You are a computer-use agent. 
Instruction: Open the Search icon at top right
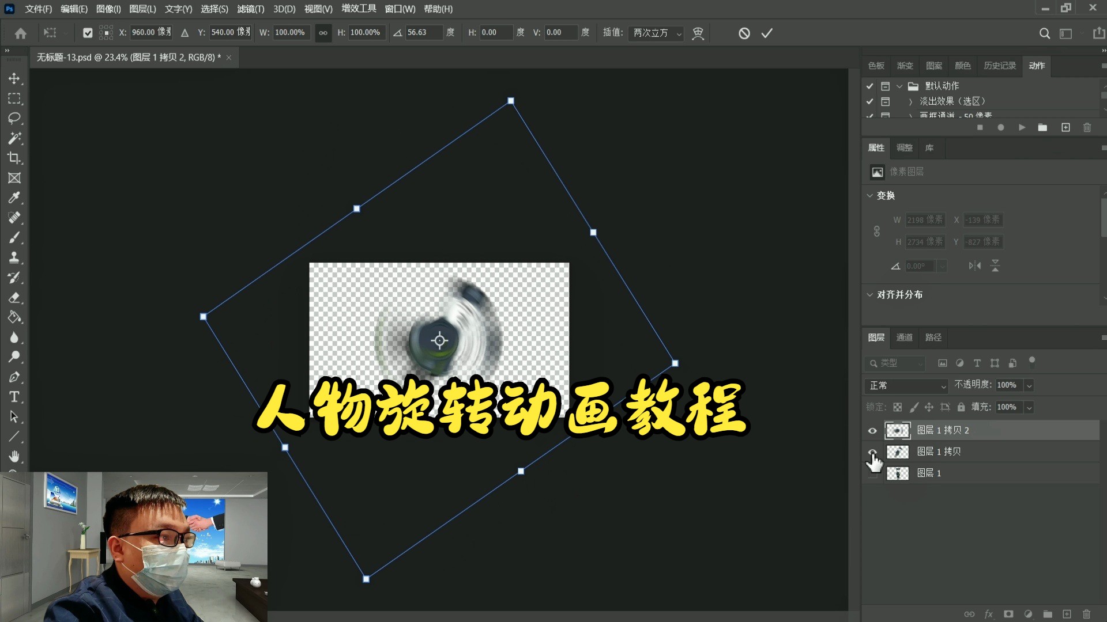[x=1044, y=33]
